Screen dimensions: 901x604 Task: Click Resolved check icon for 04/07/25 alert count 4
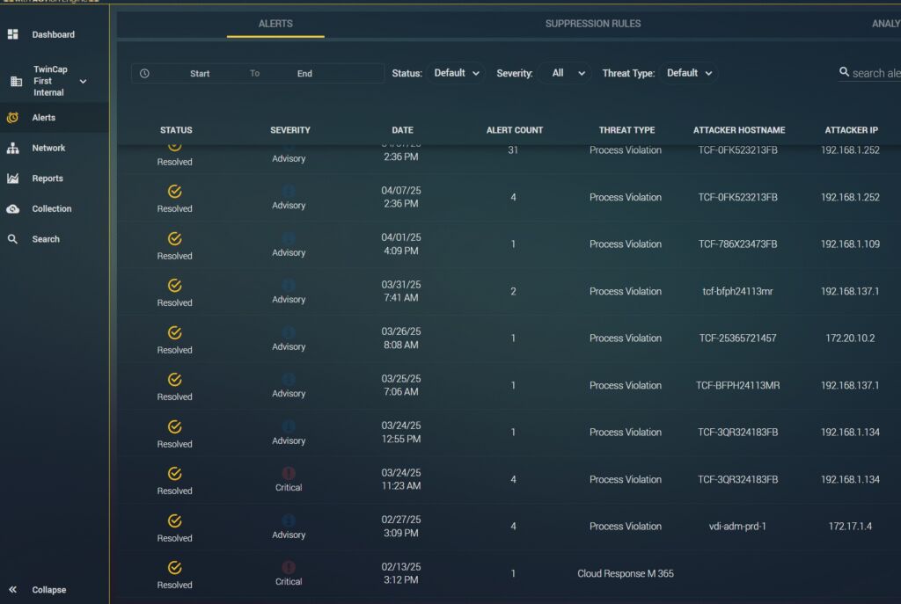[x=175, y=191]
